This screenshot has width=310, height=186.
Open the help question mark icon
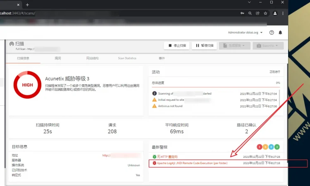click(272, 32)
